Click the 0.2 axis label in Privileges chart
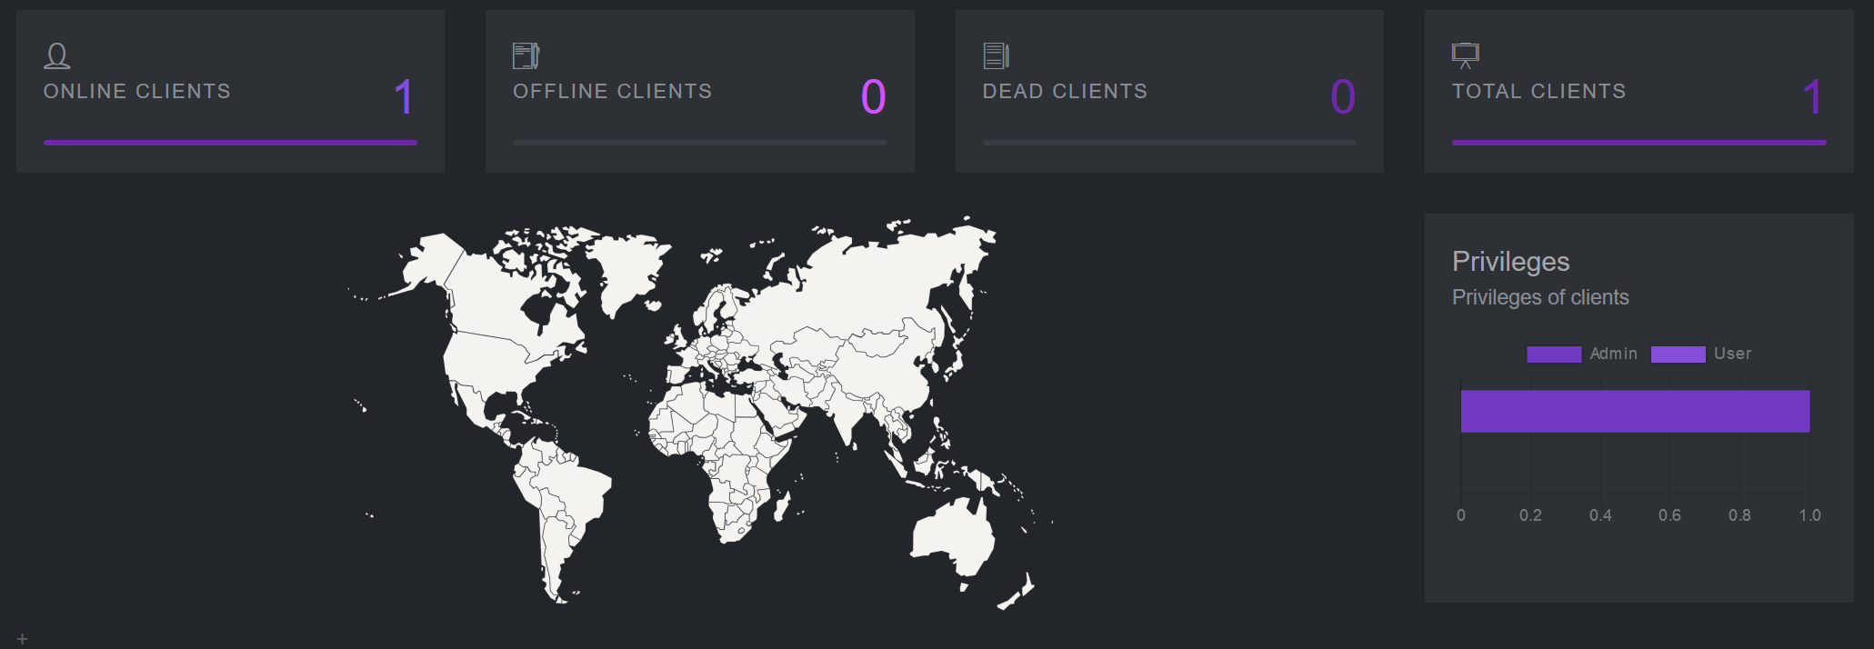 (1530, 515)
